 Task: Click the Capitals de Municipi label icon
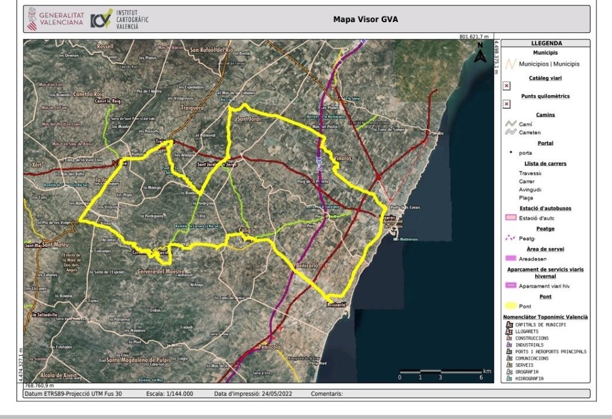(509, 325)
